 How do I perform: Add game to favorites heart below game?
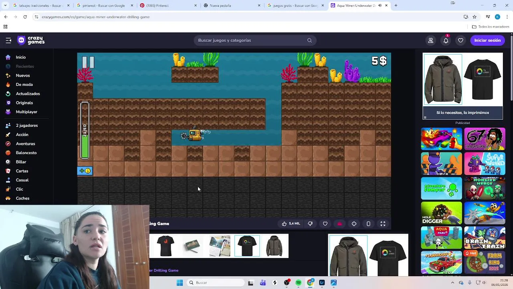click(325, 224)
